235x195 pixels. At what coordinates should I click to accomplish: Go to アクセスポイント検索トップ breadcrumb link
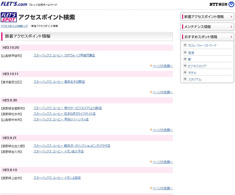14,26
